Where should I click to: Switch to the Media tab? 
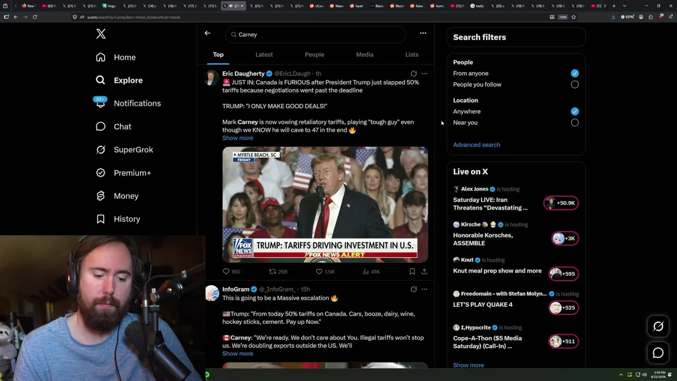pyautogui.click(x=364, y=55)
